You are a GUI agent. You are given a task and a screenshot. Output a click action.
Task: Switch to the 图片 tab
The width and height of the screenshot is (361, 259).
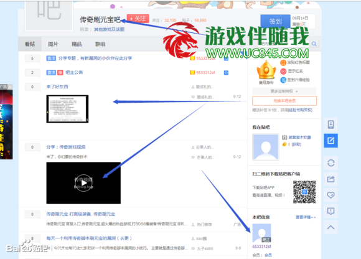tap(53, 44)
